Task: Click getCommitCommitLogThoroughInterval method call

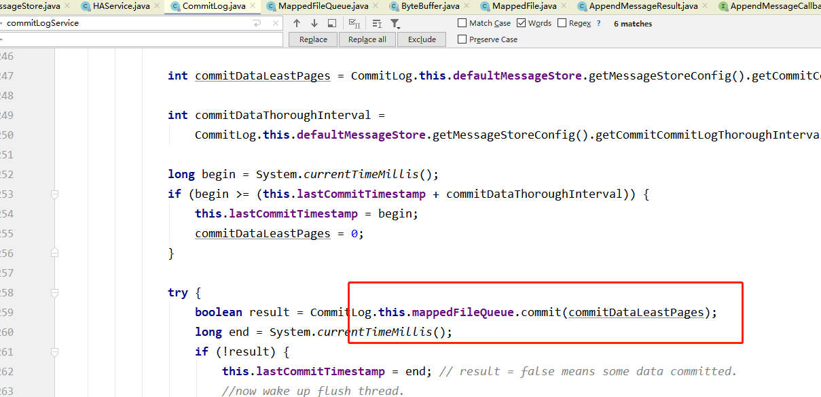Action: pyautogui.click(x=708, y=135)
